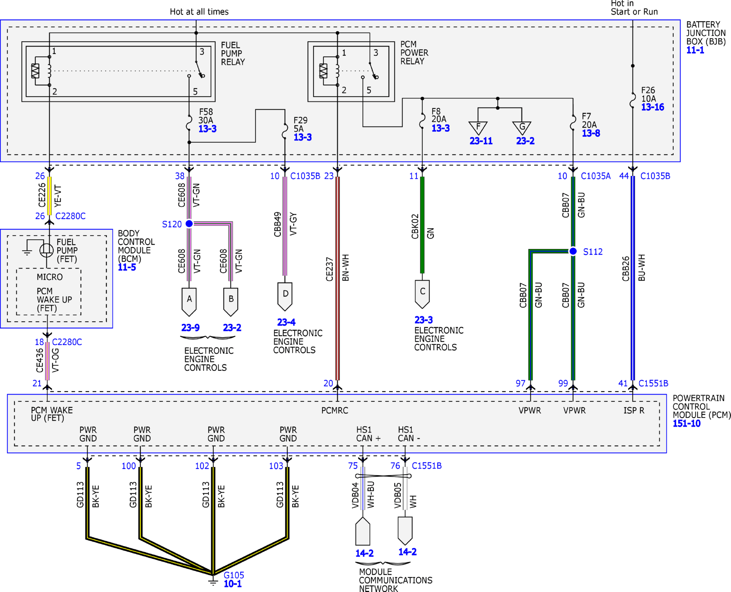The image size is (731, 592).
Task: Select the CBB26 BU-WH blue wire
Action: coord(633,278)
